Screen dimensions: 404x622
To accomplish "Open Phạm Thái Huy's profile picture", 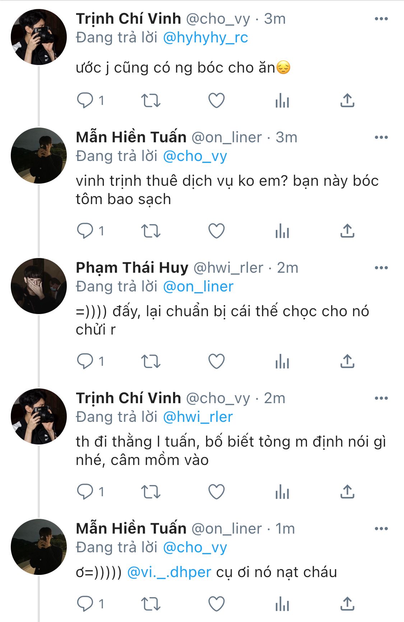I will click(x=39, y=286).
